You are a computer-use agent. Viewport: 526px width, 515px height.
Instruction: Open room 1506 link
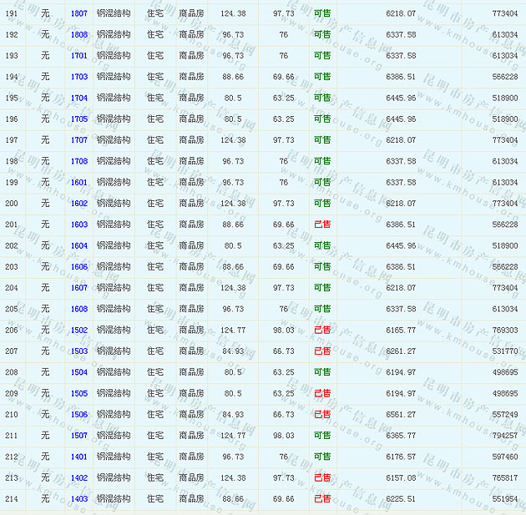(79, 414)
